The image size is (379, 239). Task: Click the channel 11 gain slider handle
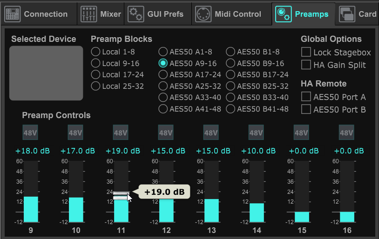[121, 195]
